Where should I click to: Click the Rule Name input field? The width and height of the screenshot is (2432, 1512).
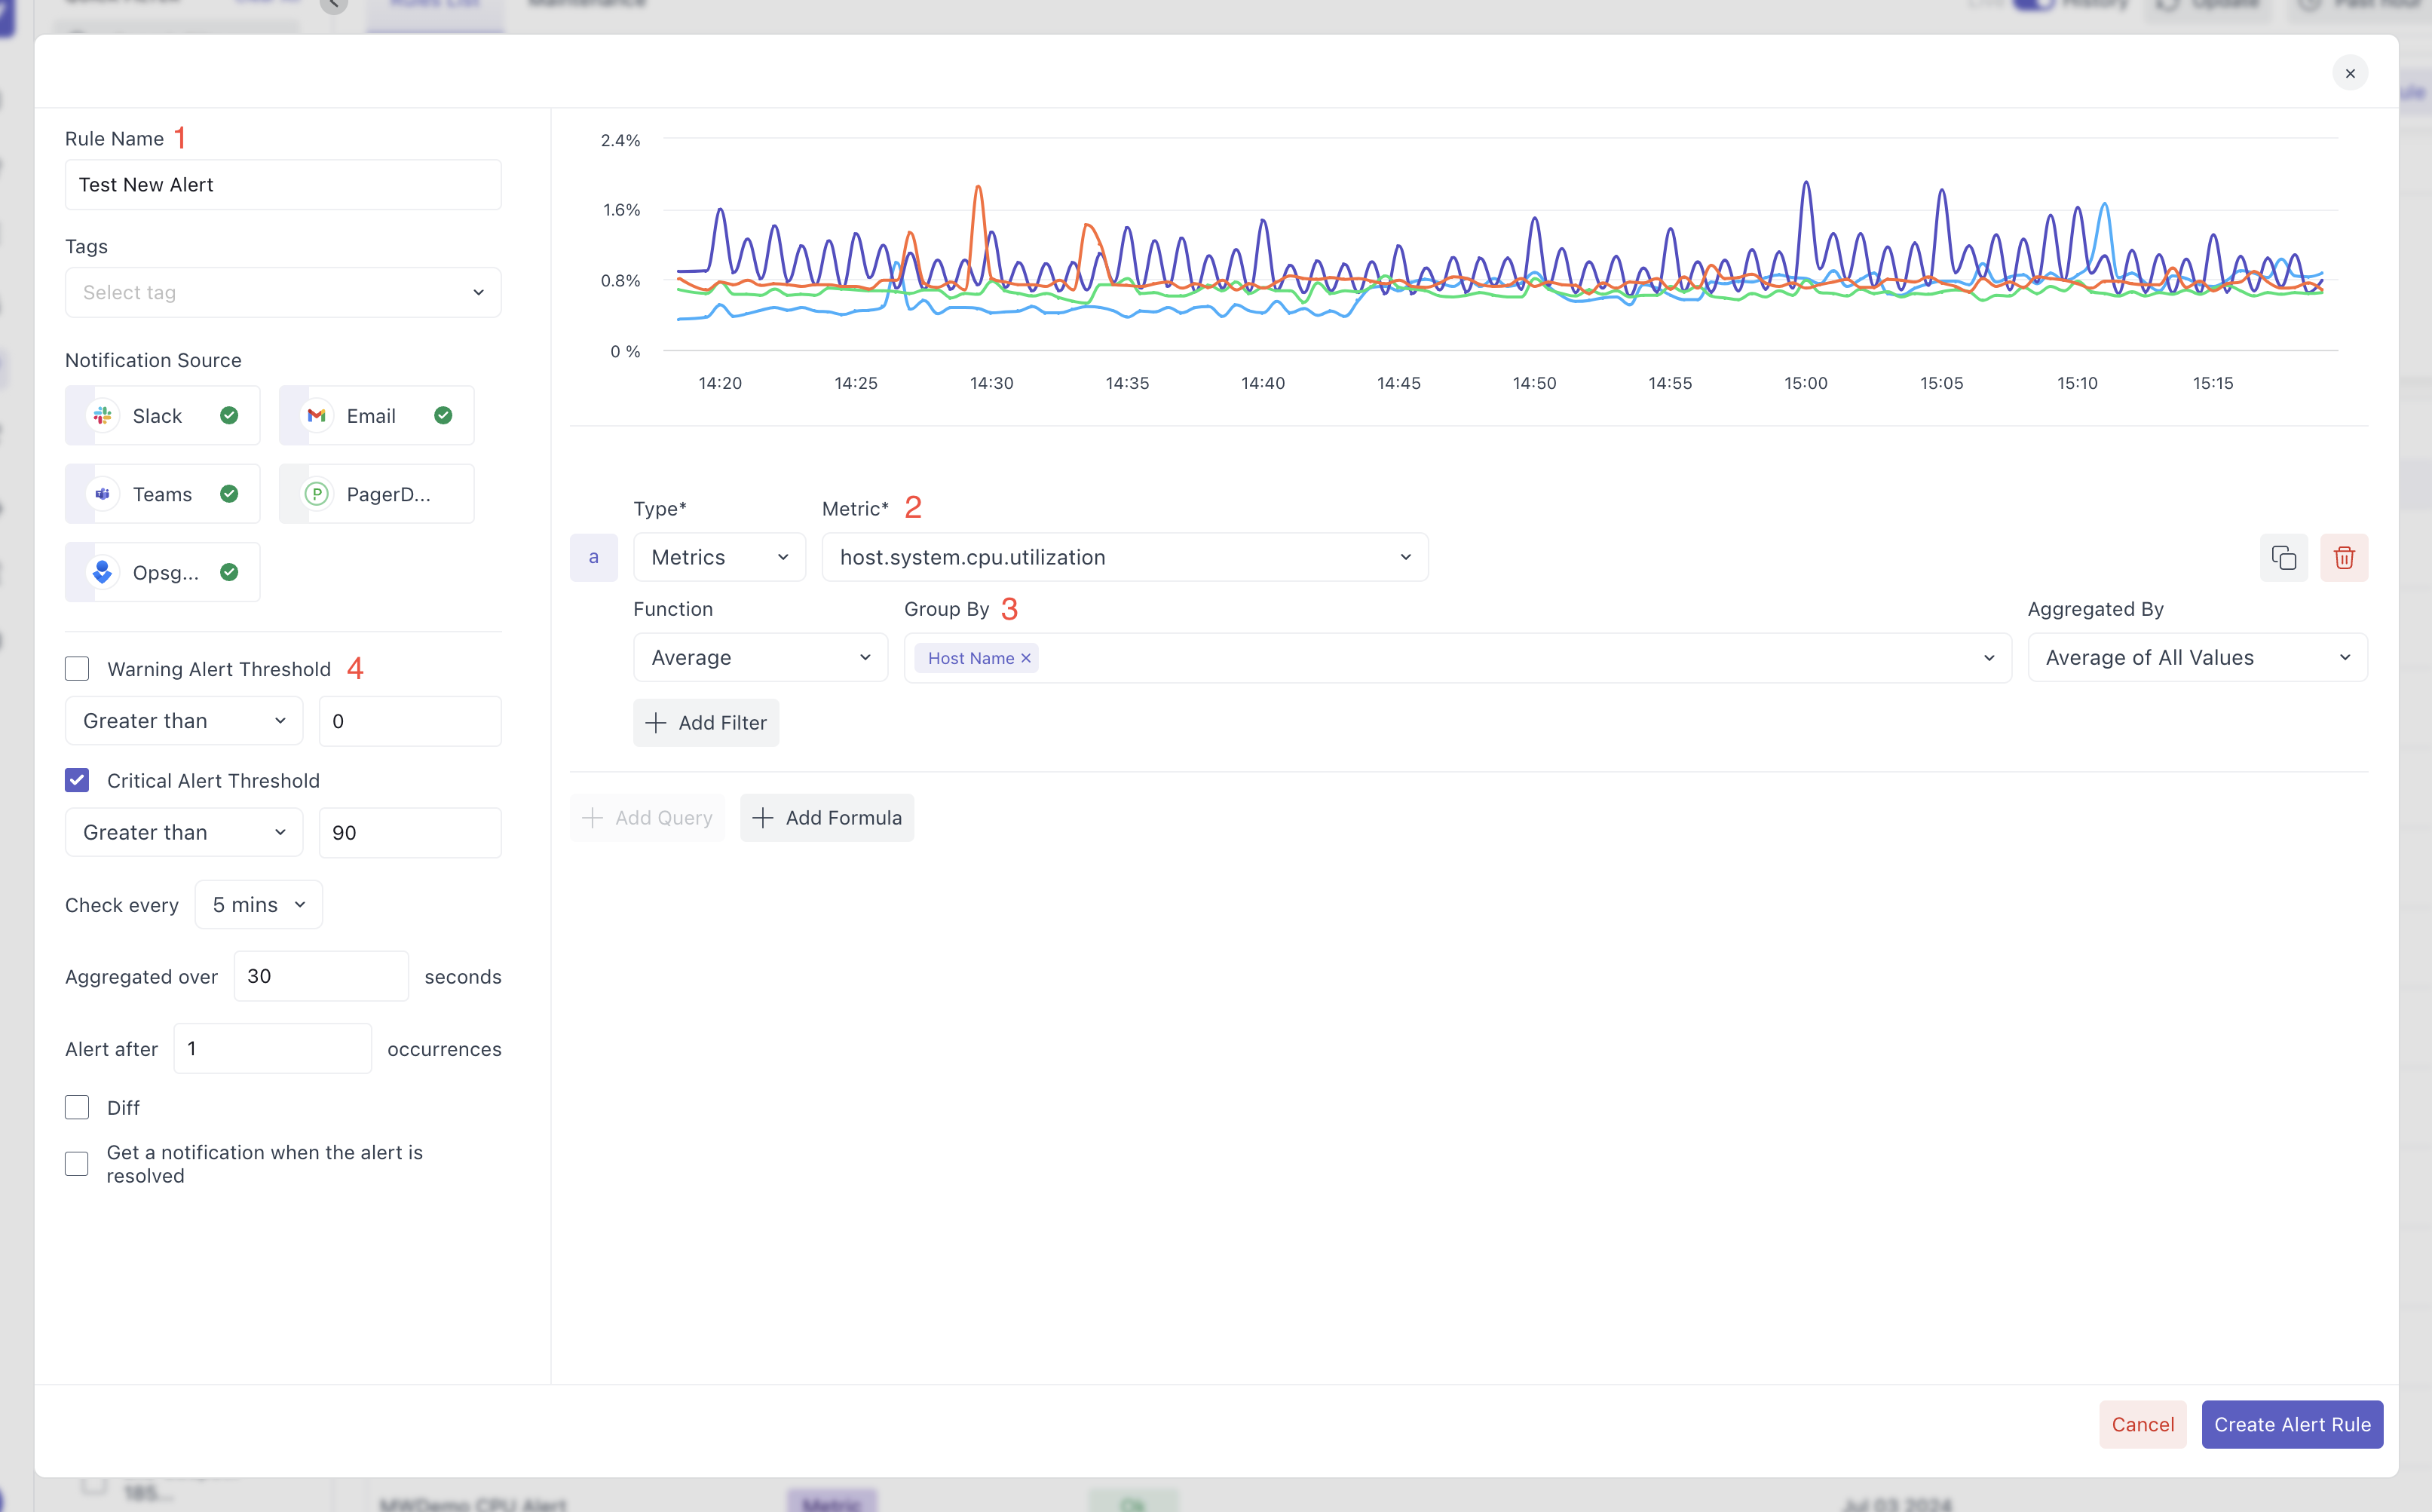click(283, 185)
